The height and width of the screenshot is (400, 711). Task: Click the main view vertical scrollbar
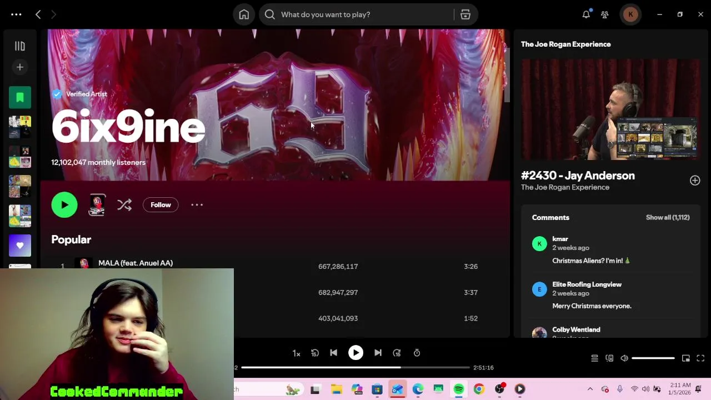point(507,76)
